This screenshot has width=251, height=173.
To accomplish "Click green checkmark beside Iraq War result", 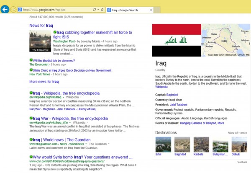I will [x=31, y=118].
